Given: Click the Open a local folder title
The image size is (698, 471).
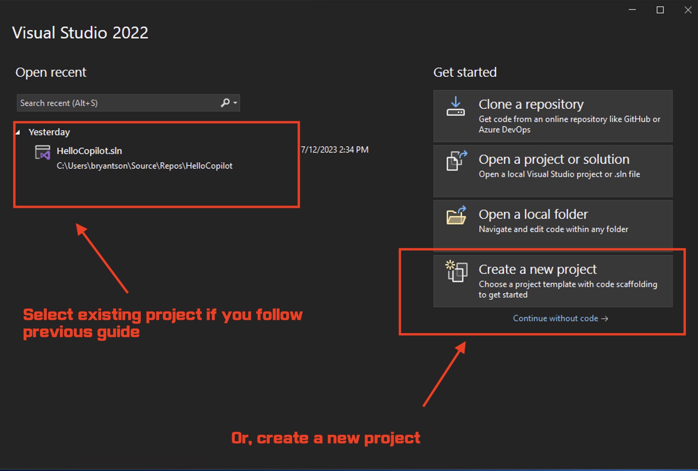Looking at the screenshot, I should pos(533,214).
